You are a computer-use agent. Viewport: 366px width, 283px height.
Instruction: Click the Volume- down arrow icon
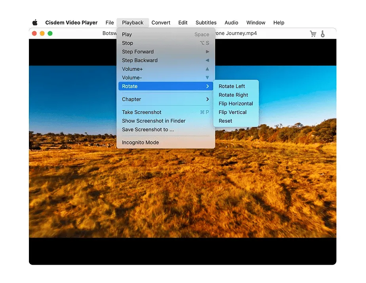(208, 78)
